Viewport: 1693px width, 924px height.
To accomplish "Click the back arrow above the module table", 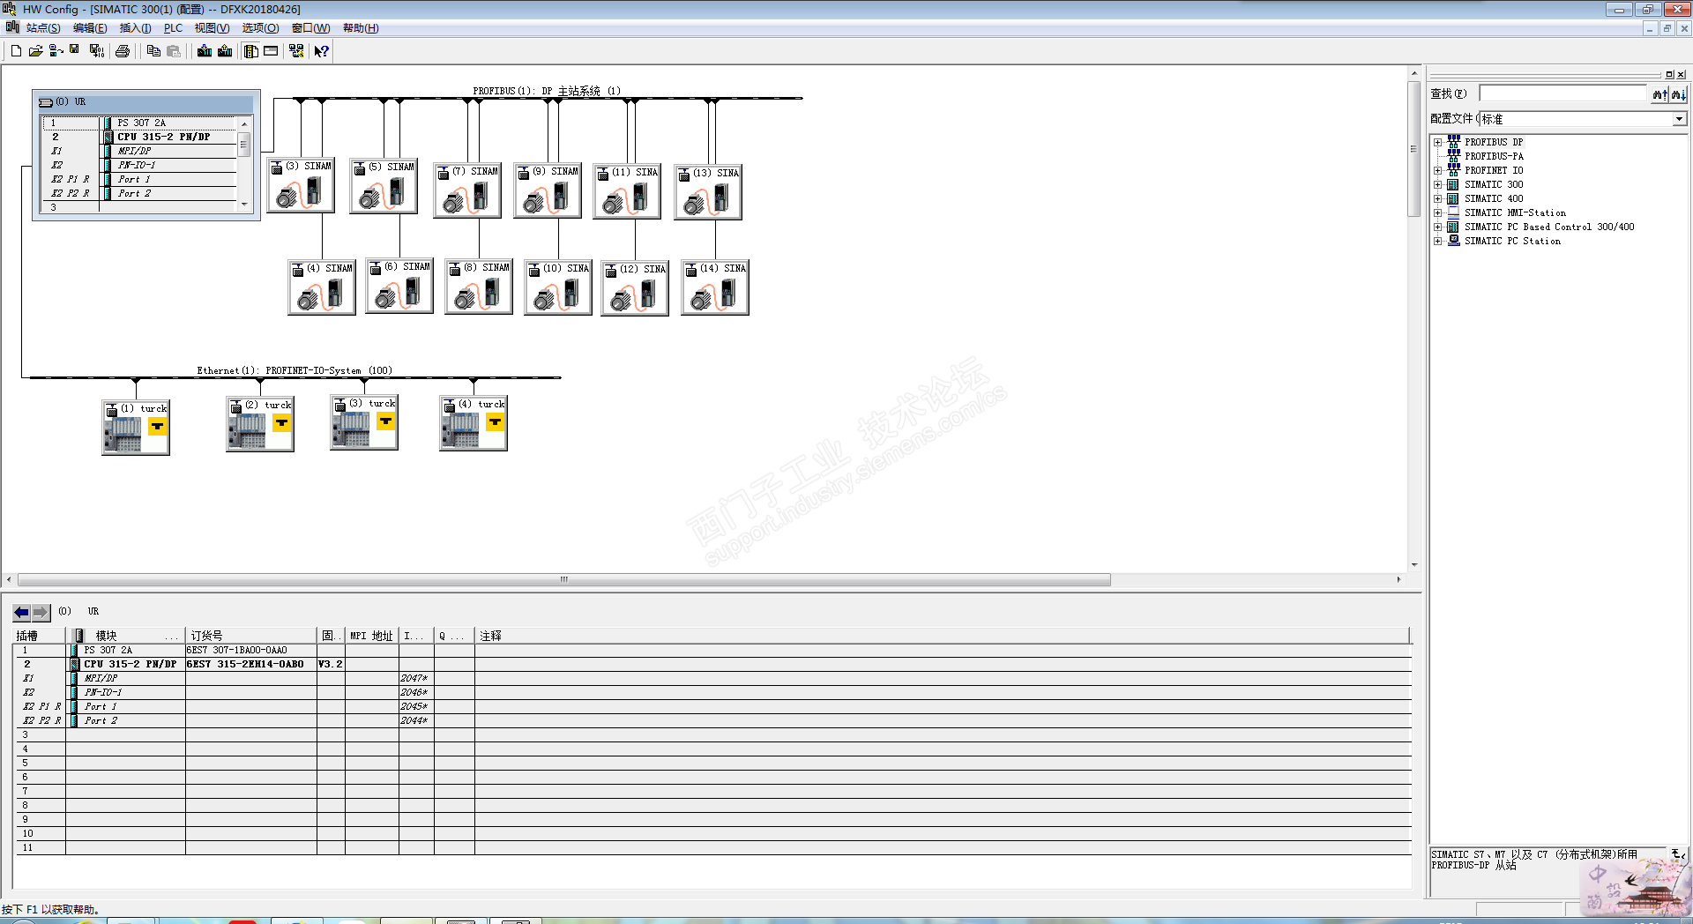I will pos(21,612).
